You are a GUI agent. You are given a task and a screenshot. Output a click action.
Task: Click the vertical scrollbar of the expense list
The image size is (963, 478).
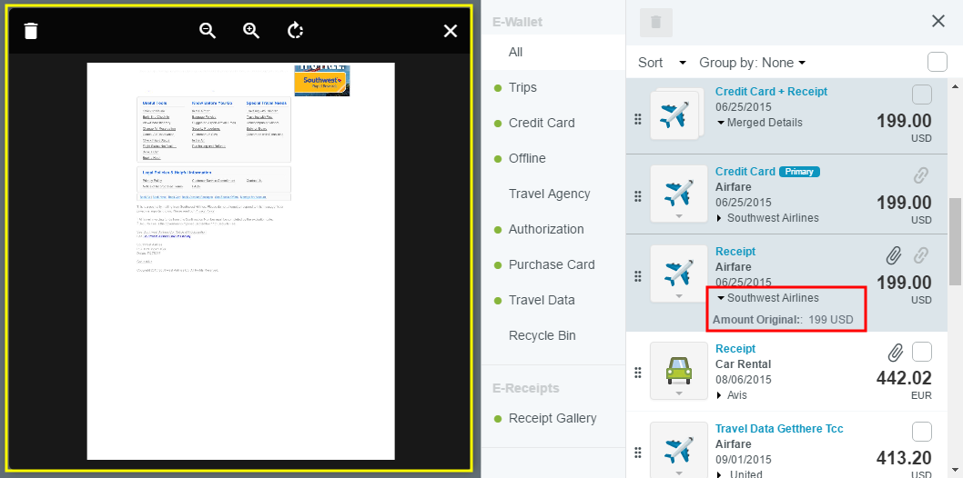coord(955,236)
